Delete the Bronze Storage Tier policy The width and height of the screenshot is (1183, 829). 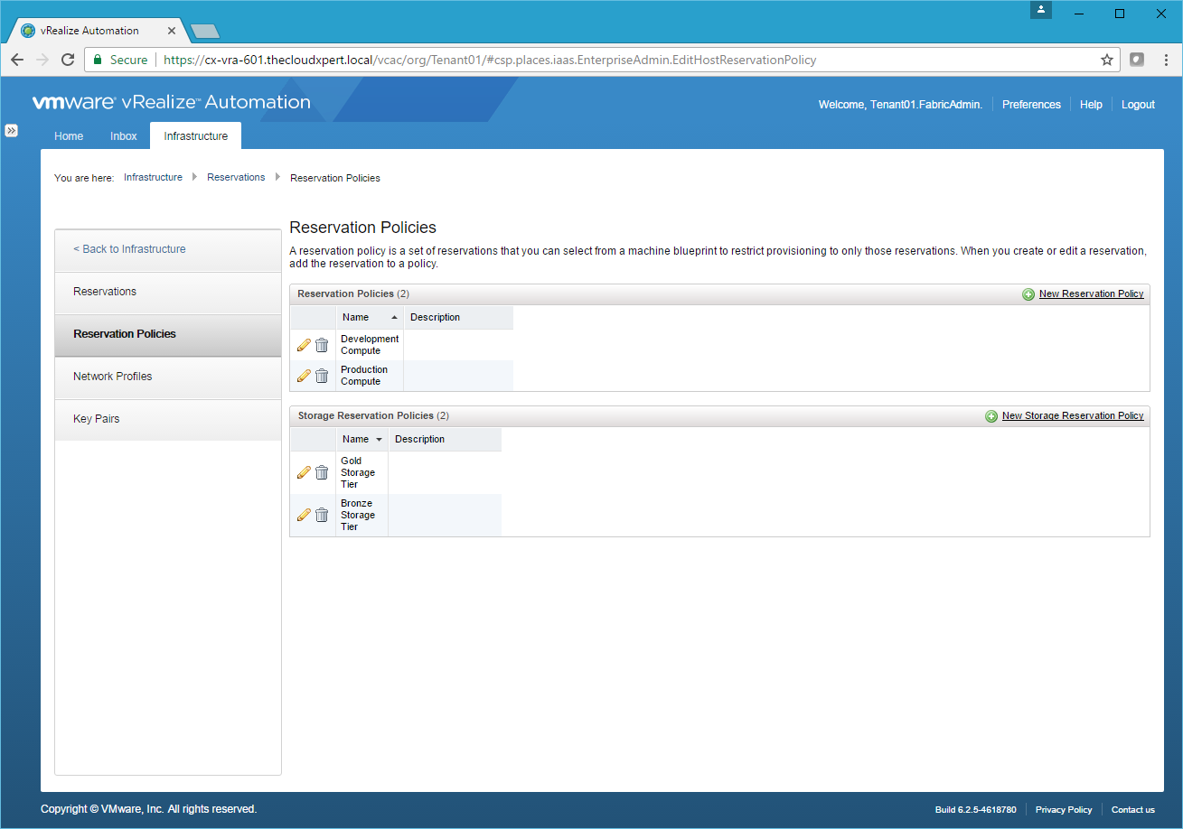(322, 515)
